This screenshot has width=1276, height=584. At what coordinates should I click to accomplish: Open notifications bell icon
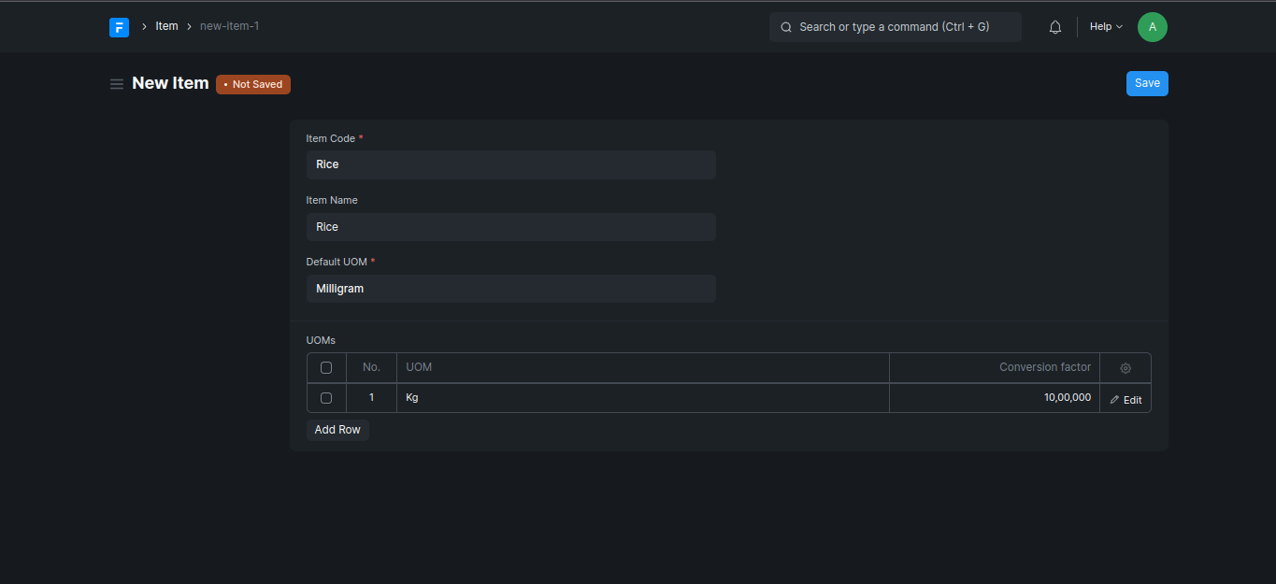[1055, 27]
